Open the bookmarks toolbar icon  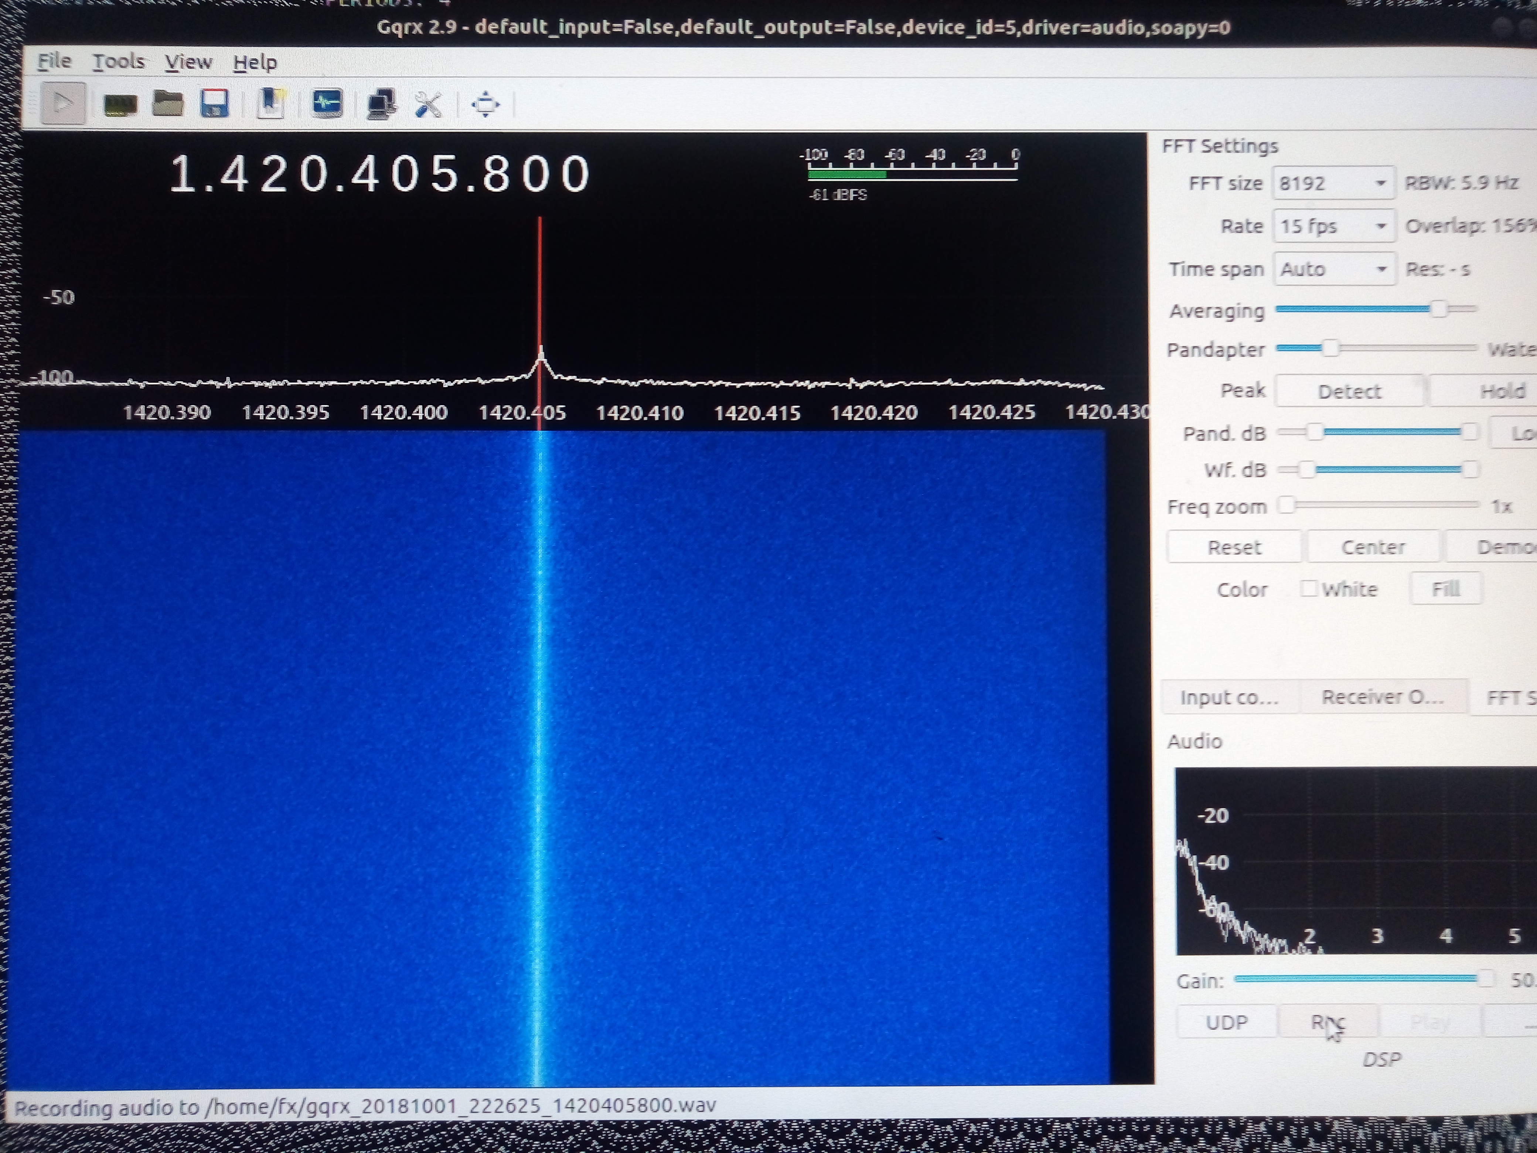click(270, 104)
